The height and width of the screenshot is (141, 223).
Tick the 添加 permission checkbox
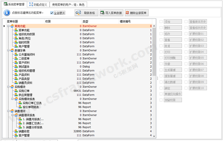coord(161,21)
